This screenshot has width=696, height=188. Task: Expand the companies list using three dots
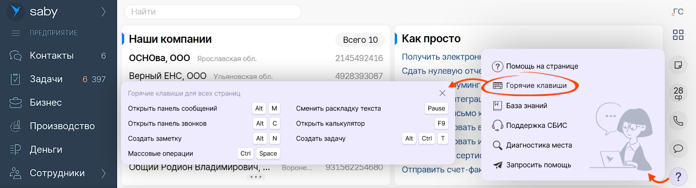coord(255,177)
